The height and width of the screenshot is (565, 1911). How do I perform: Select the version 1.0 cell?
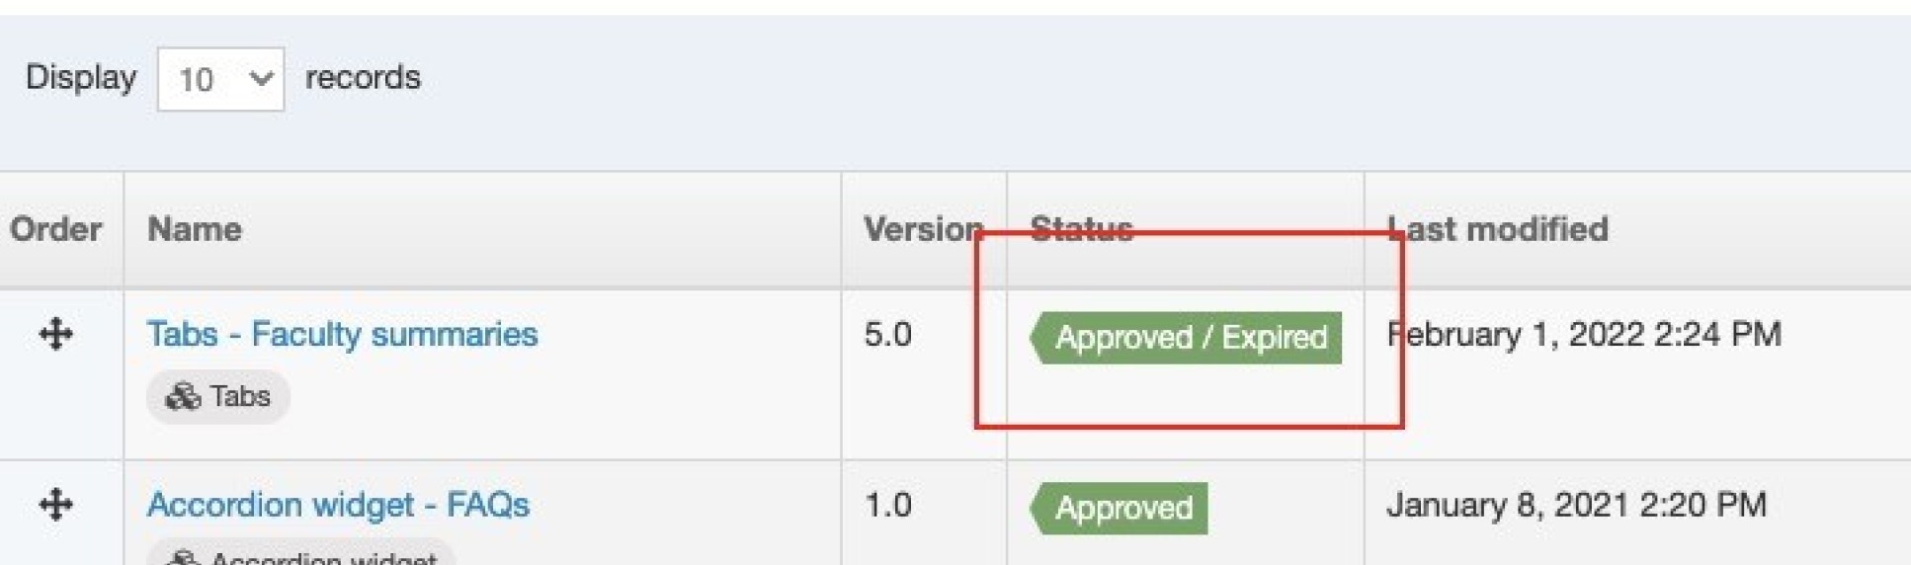(x=887, y=505)
